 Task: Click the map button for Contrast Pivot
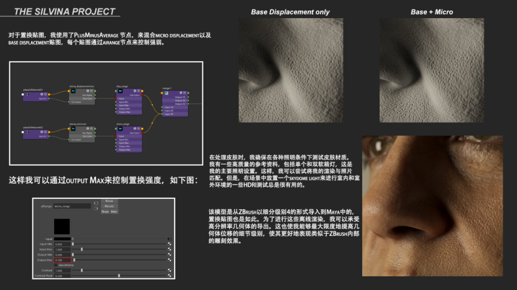(x=169, y=276)
